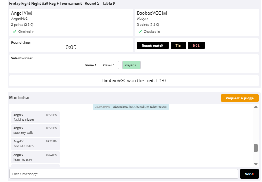Click the Request a judge button

point(239,98)
